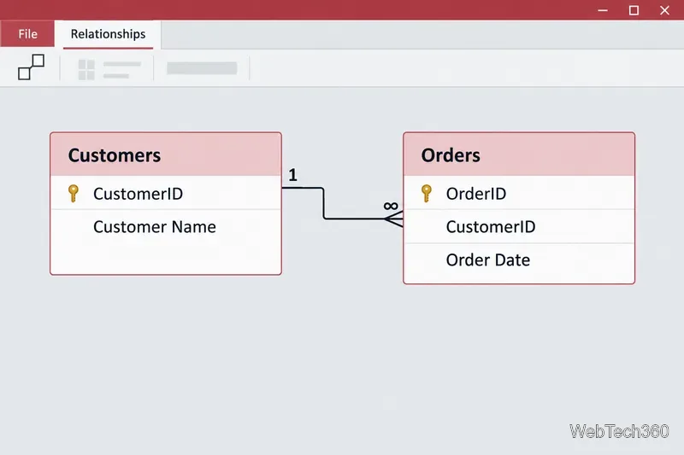
Task: Select the OrderID field
Action: click(519, 193)
